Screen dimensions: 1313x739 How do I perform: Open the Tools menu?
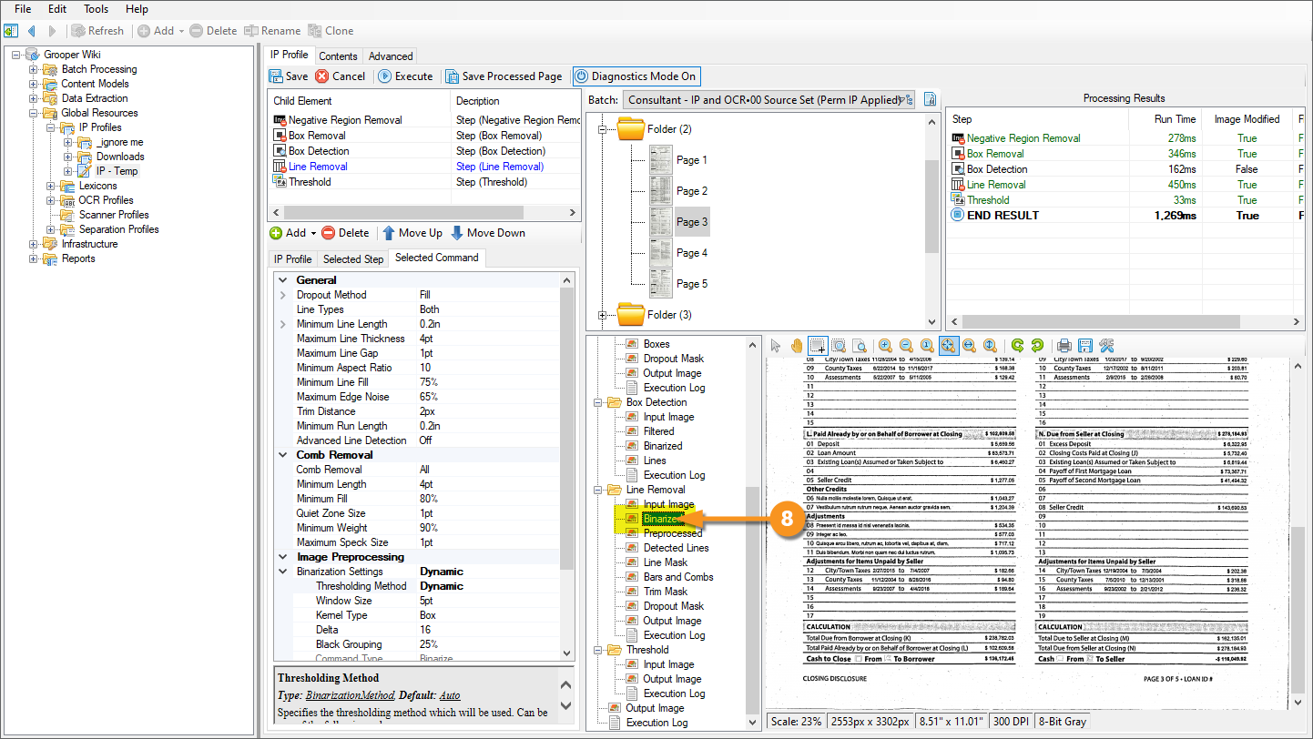point(96,9)
